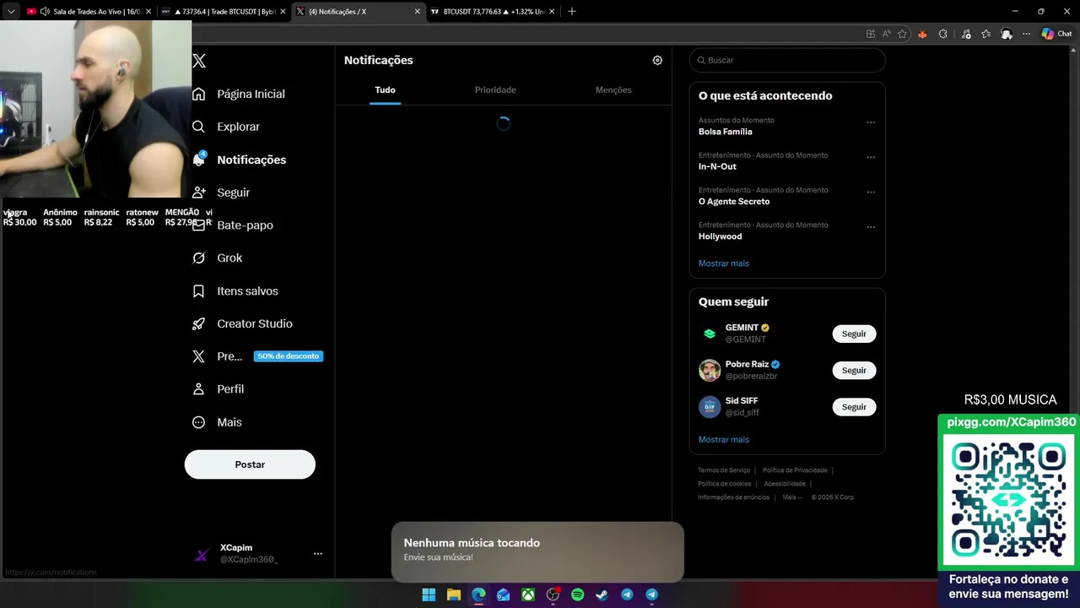
Task: Close the Notificações / X browser tab
Action: point(417,12)
